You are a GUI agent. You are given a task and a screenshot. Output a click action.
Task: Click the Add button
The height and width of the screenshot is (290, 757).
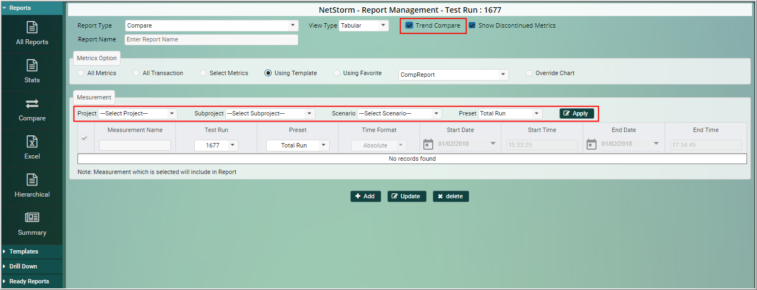(x=365, y=196)
